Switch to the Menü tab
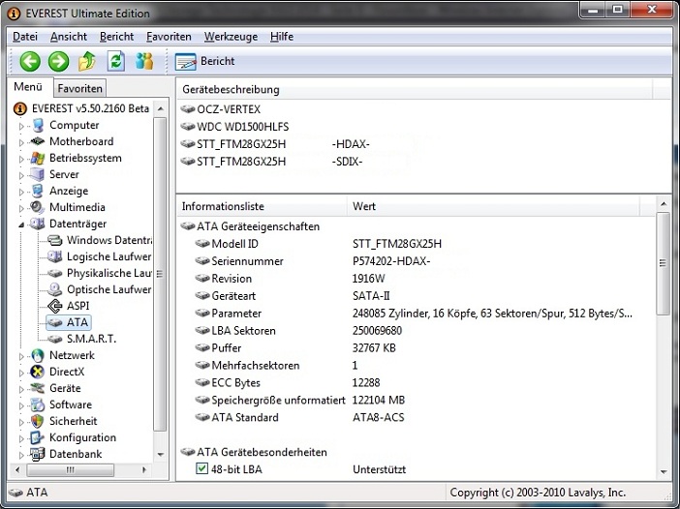The height and width of the screenshot is (509, 680). 28,87
